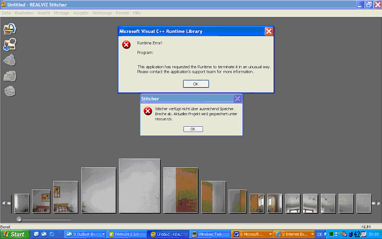
Task: Click the red error icon in Stitcher dialog
Action: tap(148, 111)
